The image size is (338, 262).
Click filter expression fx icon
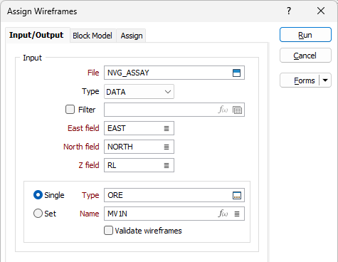[223, 110]
